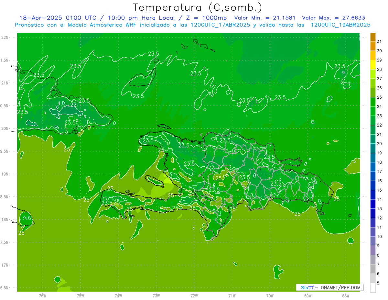This screenshot has height=300, width=388.
Task: Click the longitude label '69W'
Action: pos(308,295)
